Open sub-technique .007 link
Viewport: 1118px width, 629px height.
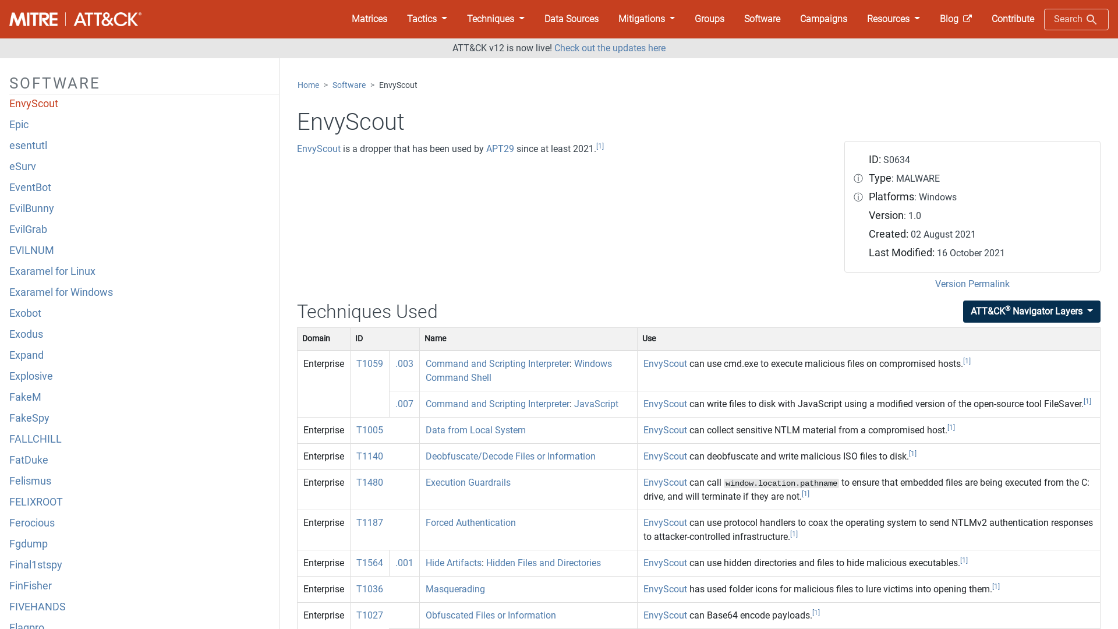coord(404,404)
